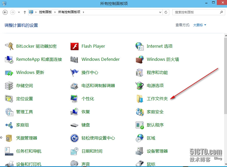Click the search magnifier icon
227x167 pixels.
point(221,12)
